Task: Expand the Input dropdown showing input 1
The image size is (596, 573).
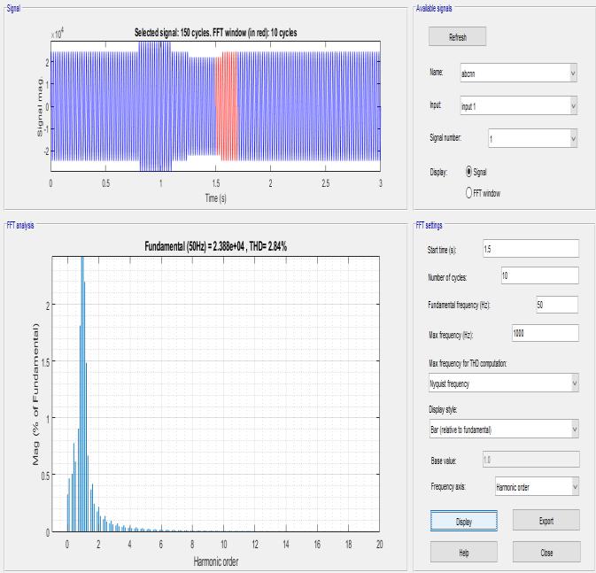Action: (518, 105)
